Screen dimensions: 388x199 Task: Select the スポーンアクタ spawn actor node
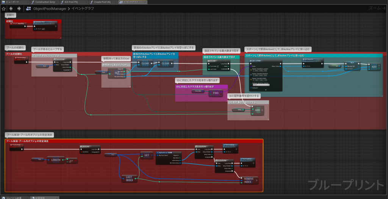(266, 75)
